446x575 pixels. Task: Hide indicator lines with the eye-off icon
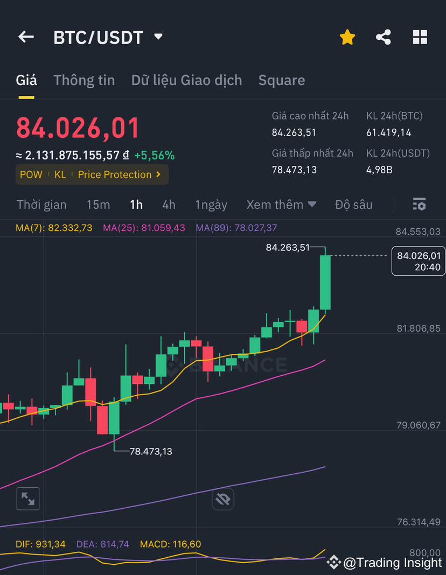222,499
